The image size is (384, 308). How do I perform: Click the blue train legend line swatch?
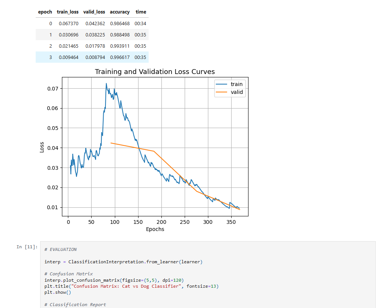tap(221, 84)
